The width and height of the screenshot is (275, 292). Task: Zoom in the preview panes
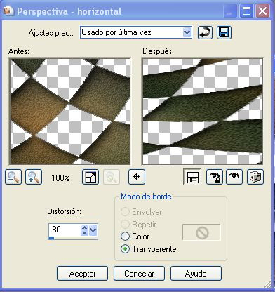(x=34, y=177)
